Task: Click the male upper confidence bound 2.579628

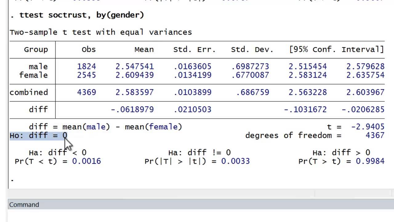Action: [365, 67]
